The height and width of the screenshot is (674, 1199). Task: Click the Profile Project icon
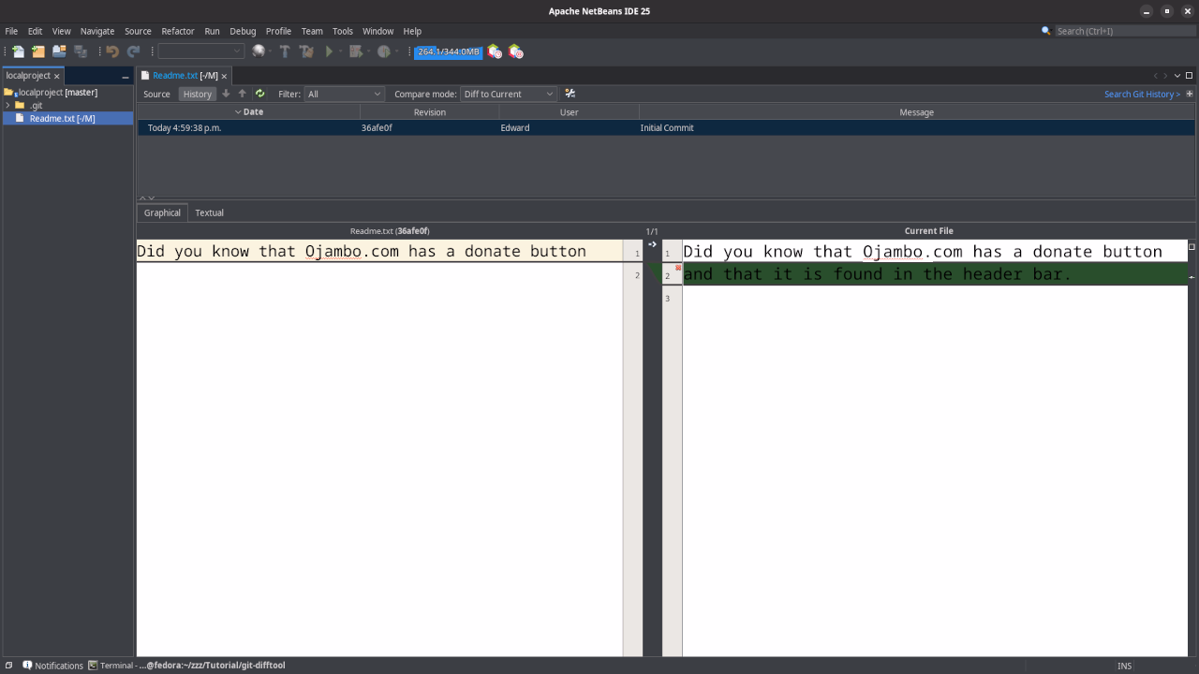click(x=383, y=51)
